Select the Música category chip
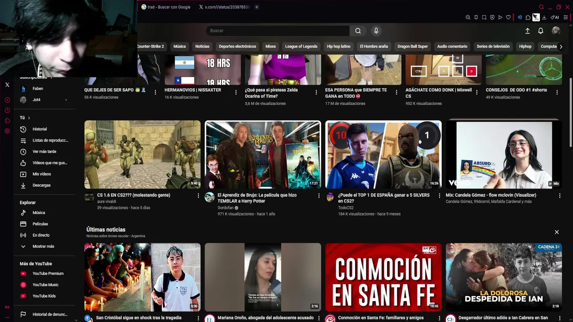This screenshot has height=322, width=573. (180, 47)
